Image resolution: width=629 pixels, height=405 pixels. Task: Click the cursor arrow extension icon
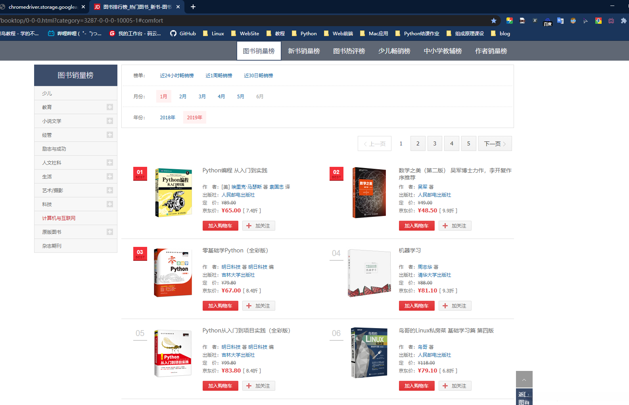coord(586,21)
